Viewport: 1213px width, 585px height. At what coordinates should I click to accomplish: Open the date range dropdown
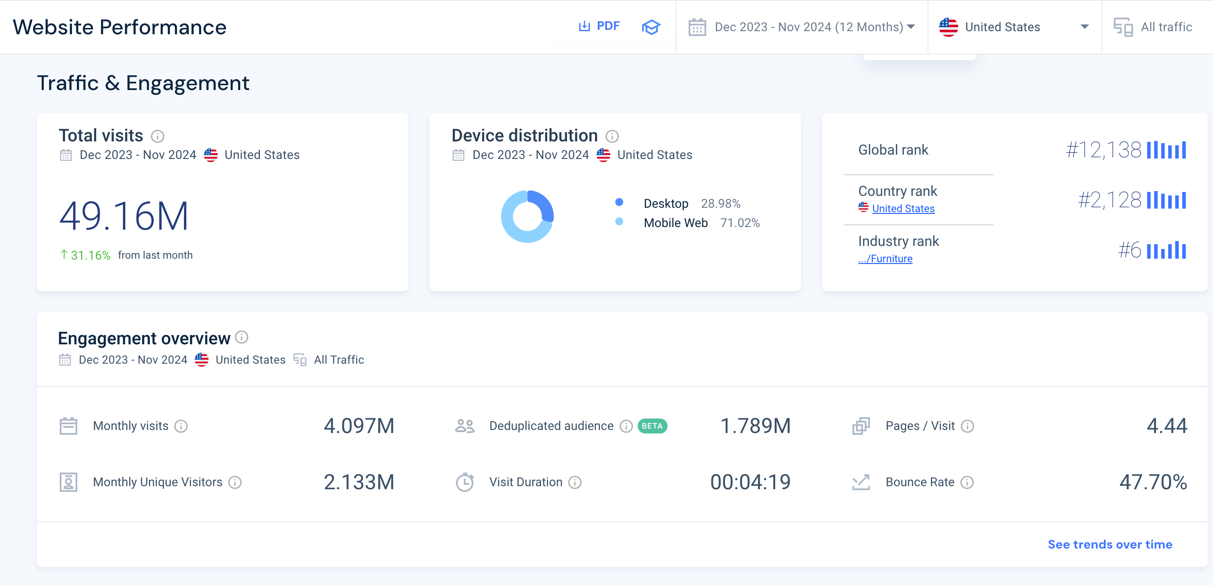(801, 27)
